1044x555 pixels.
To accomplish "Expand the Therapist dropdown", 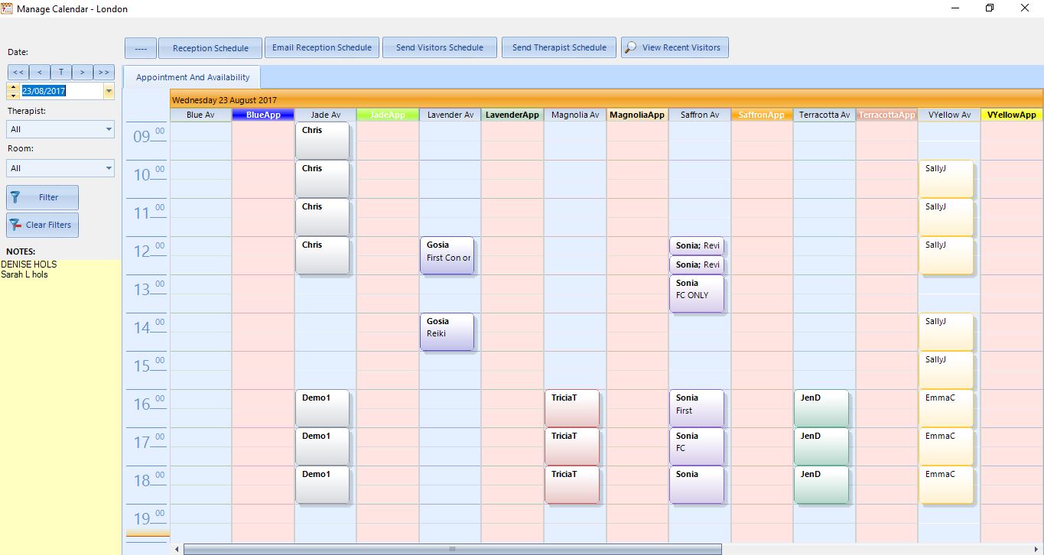I will pos(109,130).
